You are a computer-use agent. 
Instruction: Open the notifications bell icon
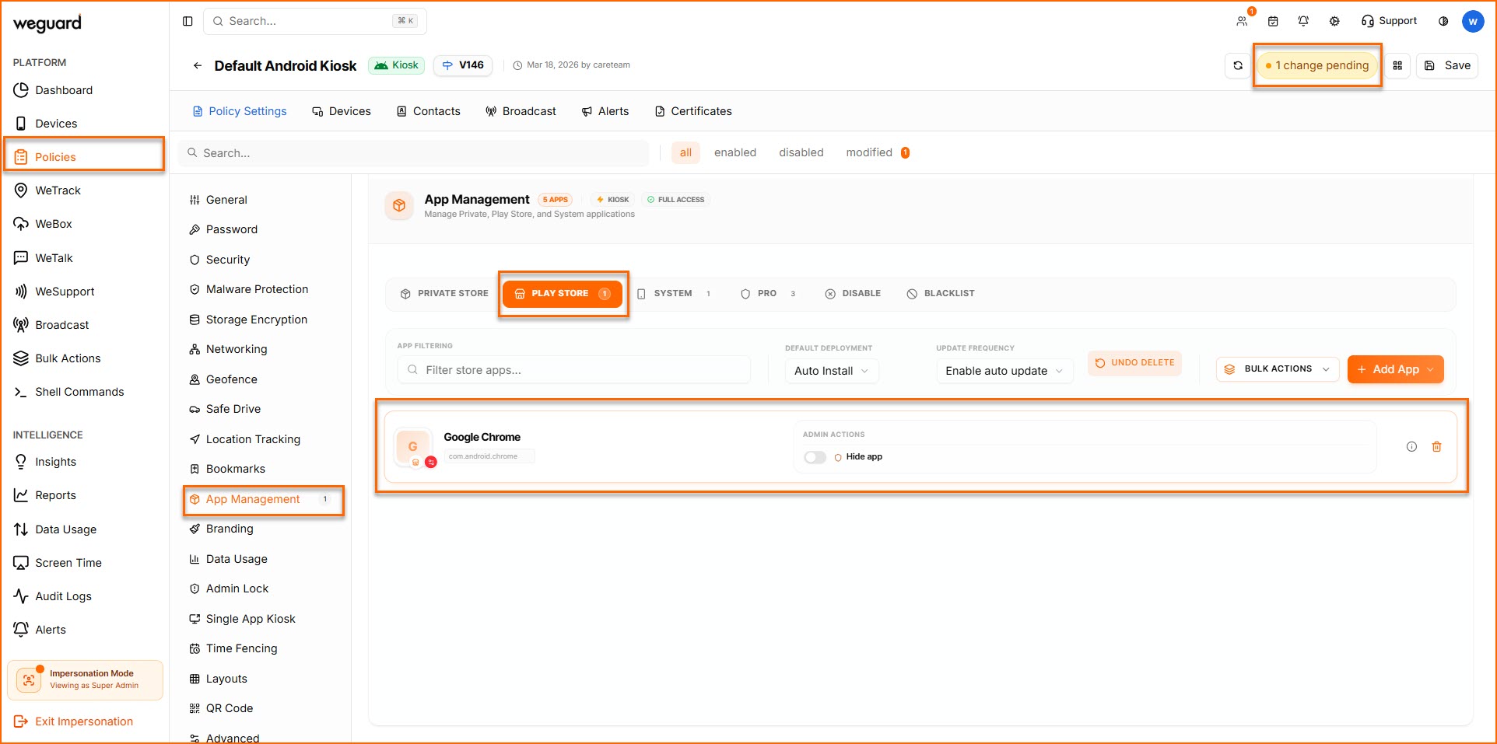point(1303,21)
